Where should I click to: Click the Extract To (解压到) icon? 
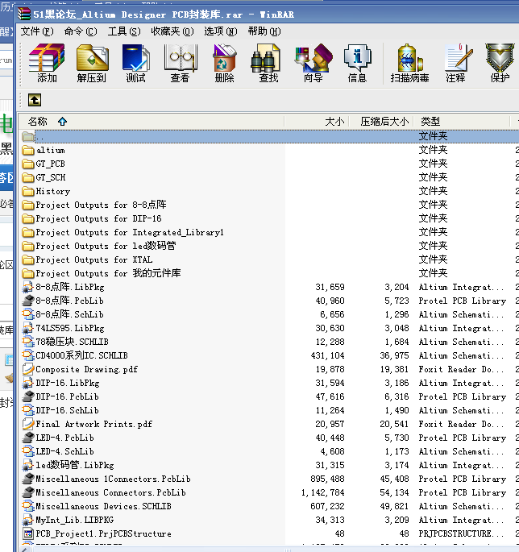tap(92, 64)
